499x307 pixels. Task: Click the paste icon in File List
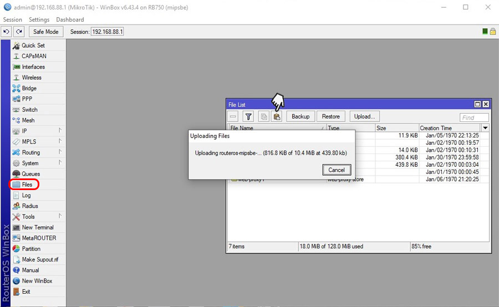(x=277, y=116)
